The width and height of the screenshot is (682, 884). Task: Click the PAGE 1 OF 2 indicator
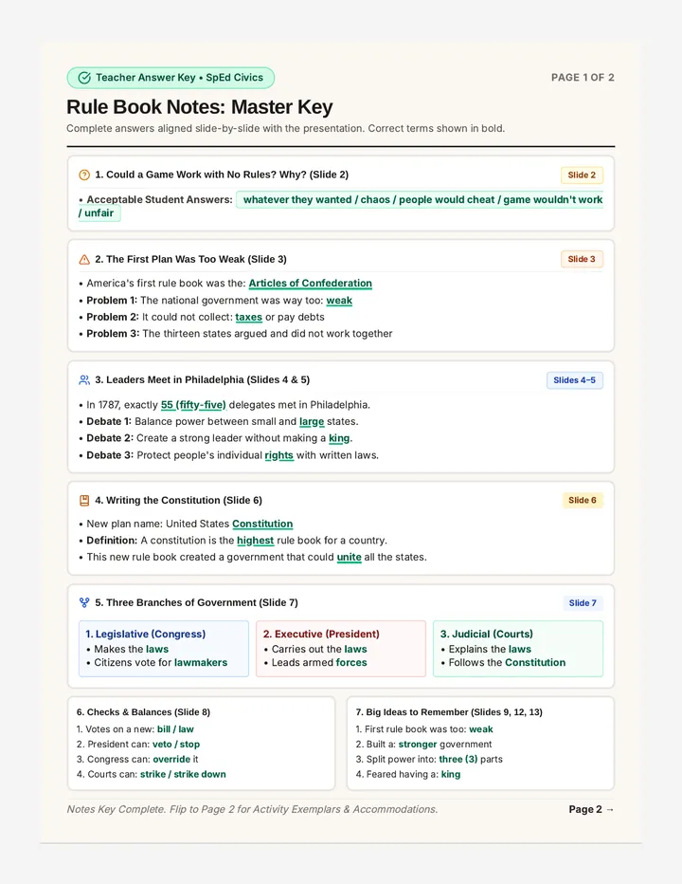pos(583,77)
